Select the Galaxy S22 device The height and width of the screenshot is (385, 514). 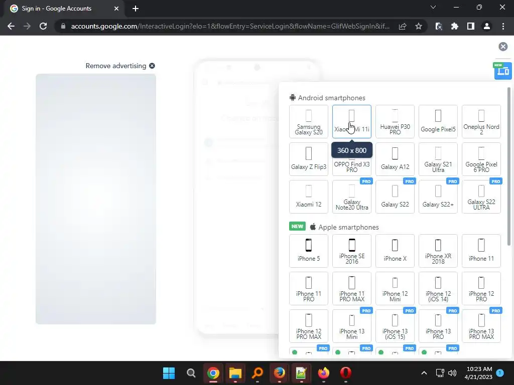click(x=395, y=197)
